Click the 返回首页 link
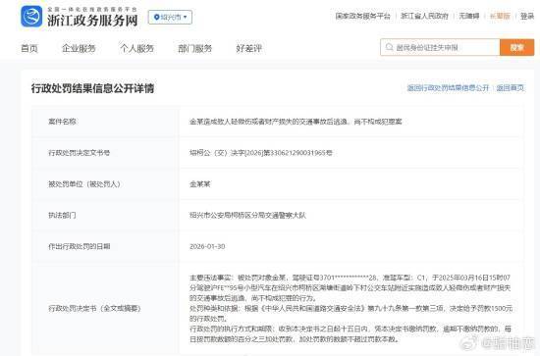Screen dimensions: 540x356 point(510,88)
